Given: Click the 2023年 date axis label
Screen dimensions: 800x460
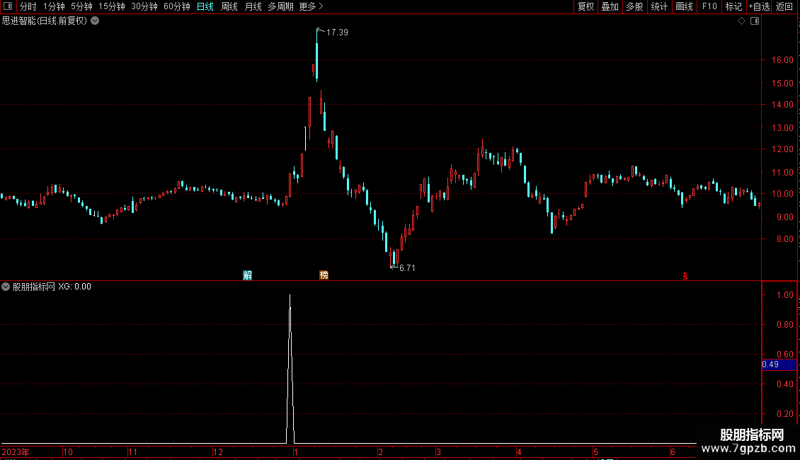Looking at the screenshot, I should point(16,452).
